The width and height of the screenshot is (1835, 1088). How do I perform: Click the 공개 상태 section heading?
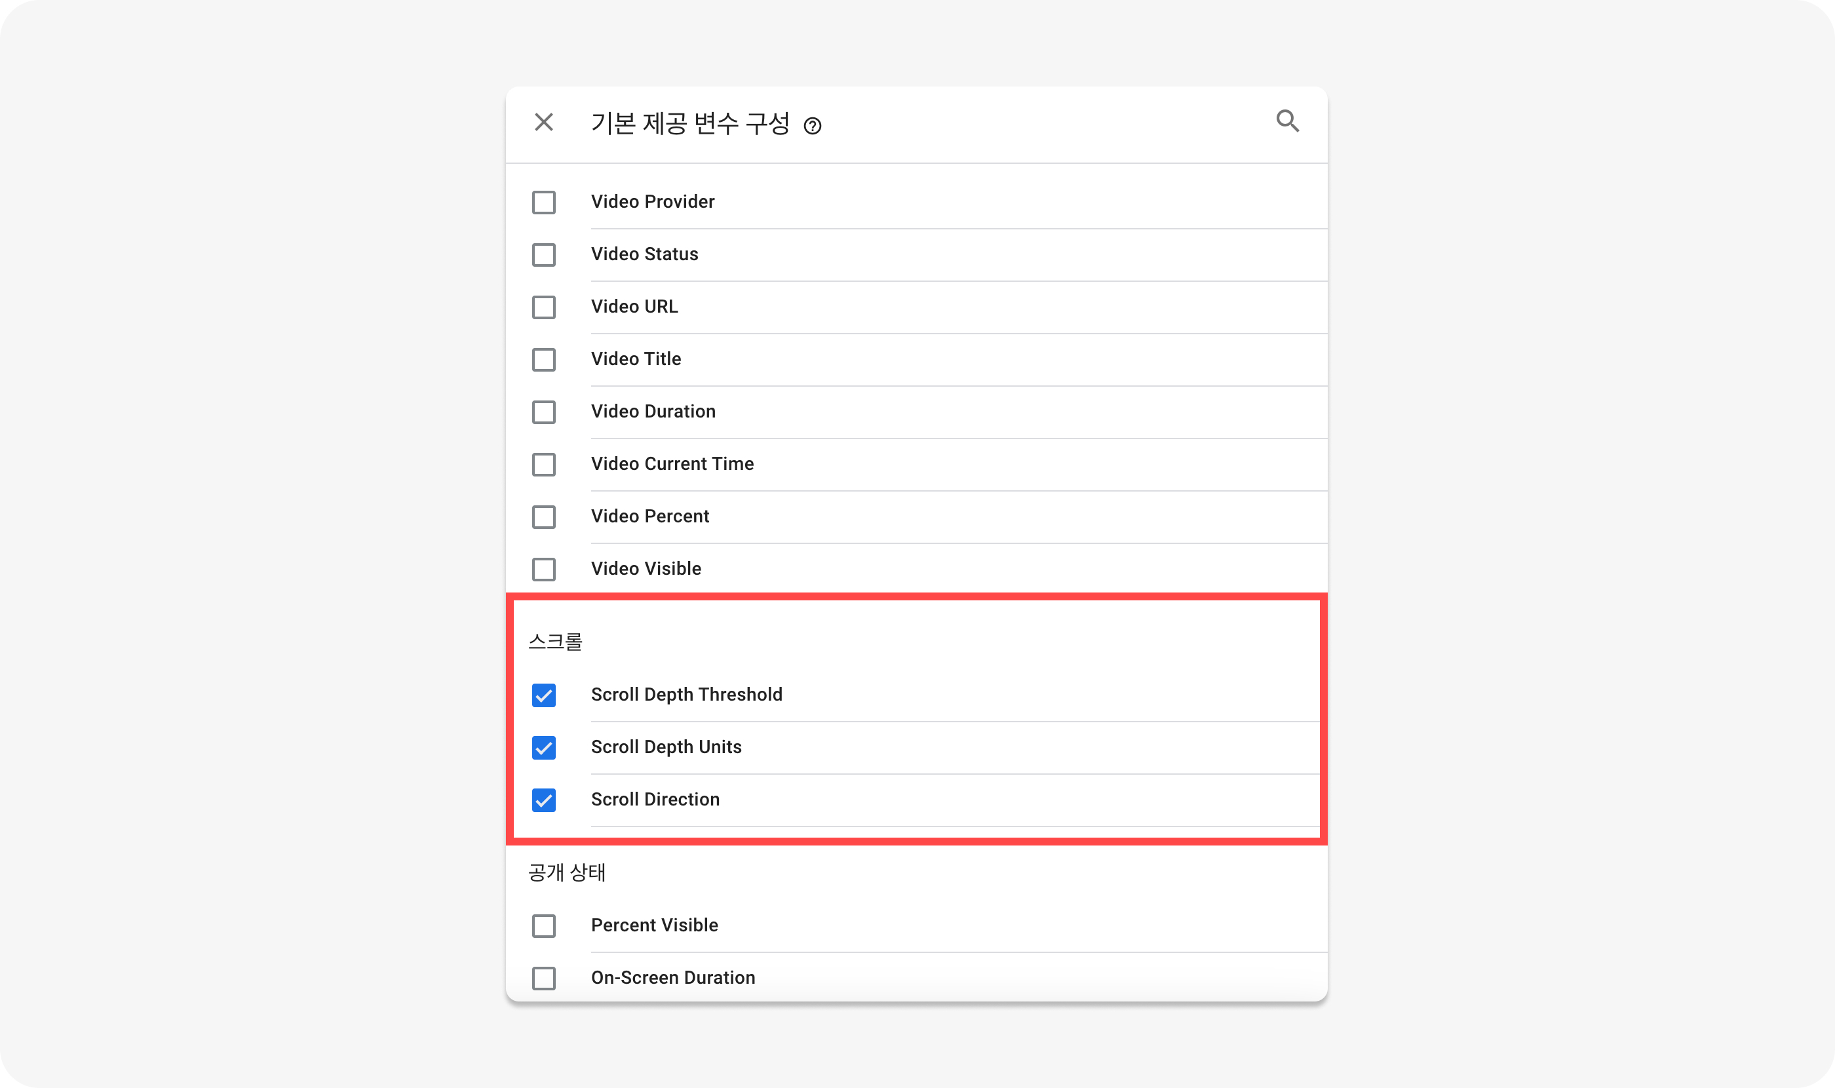point(567,872)
